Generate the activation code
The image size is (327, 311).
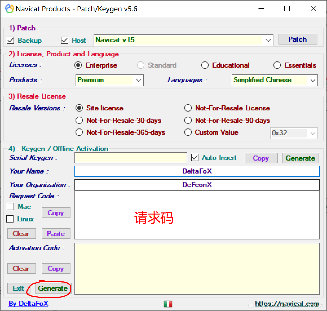coord(53,288)
